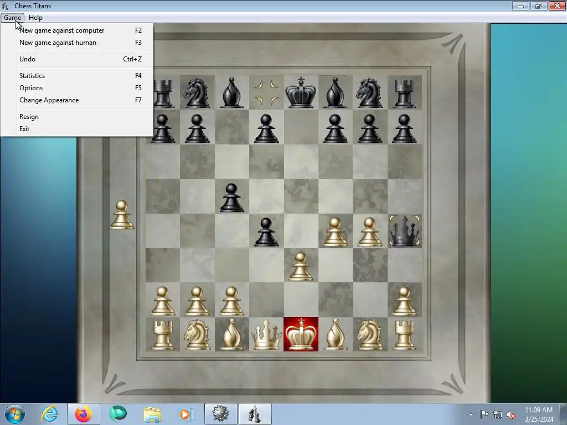Open the Windows Start menu
The width and height of the screenshot is (567, 425).
point(14,414)
